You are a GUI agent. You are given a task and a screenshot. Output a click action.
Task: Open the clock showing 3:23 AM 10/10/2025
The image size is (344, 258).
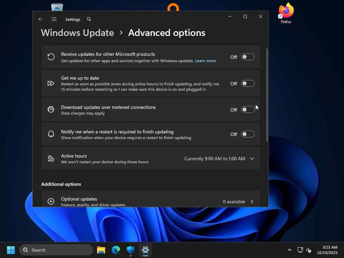[327, 250]
